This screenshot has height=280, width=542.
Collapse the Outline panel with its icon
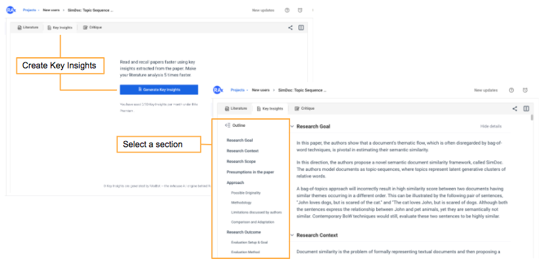click(228, 126)
